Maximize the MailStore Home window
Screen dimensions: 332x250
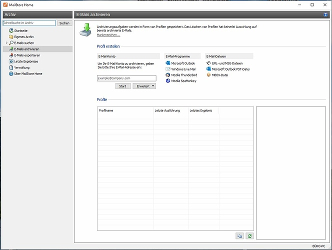[312, 4]
